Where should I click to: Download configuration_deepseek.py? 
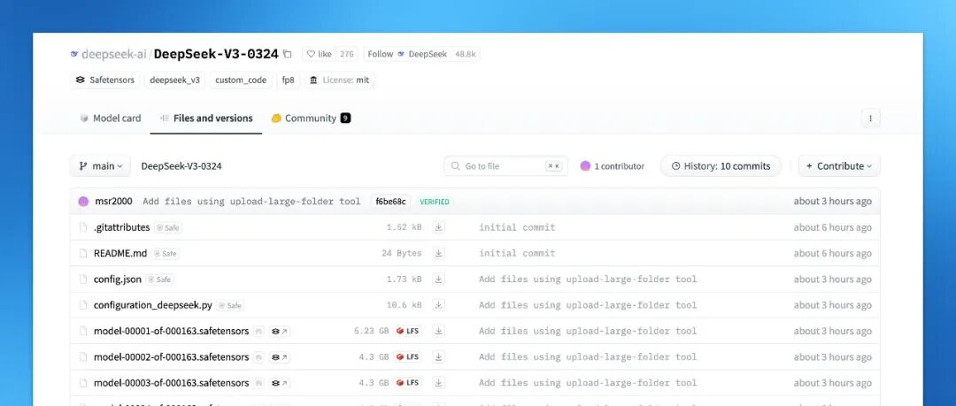click(438, 305)
